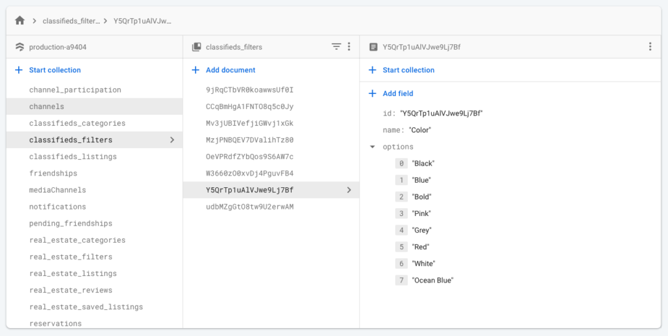This screenshot has height=336, width=668.
Task: Click the document icon beside Y5QrTp1uAlVJwe9Lj7Bf header
Action: pos(373,47)
